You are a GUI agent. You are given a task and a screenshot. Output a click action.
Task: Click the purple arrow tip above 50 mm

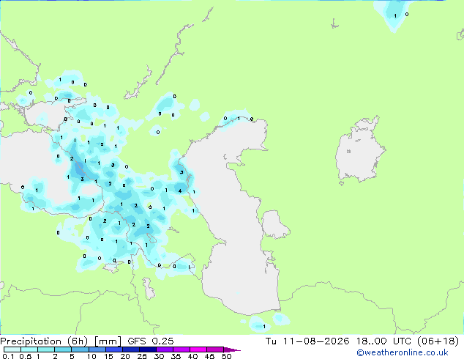click(x=232, y=349)
